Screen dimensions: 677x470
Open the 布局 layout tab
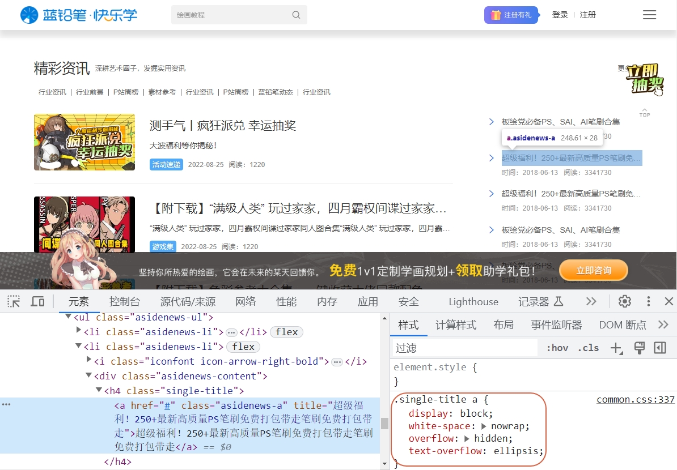503,324
